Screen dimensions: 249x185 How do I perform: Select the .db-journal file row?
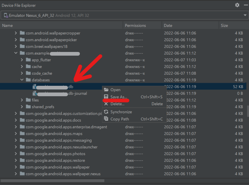pyautogui.click(x=123, y=93)
